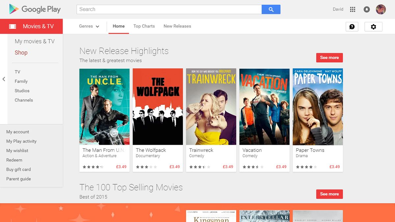395x222 pixels.
Task: Switch to the New Releases tab
Action: (x=177, y=26)
